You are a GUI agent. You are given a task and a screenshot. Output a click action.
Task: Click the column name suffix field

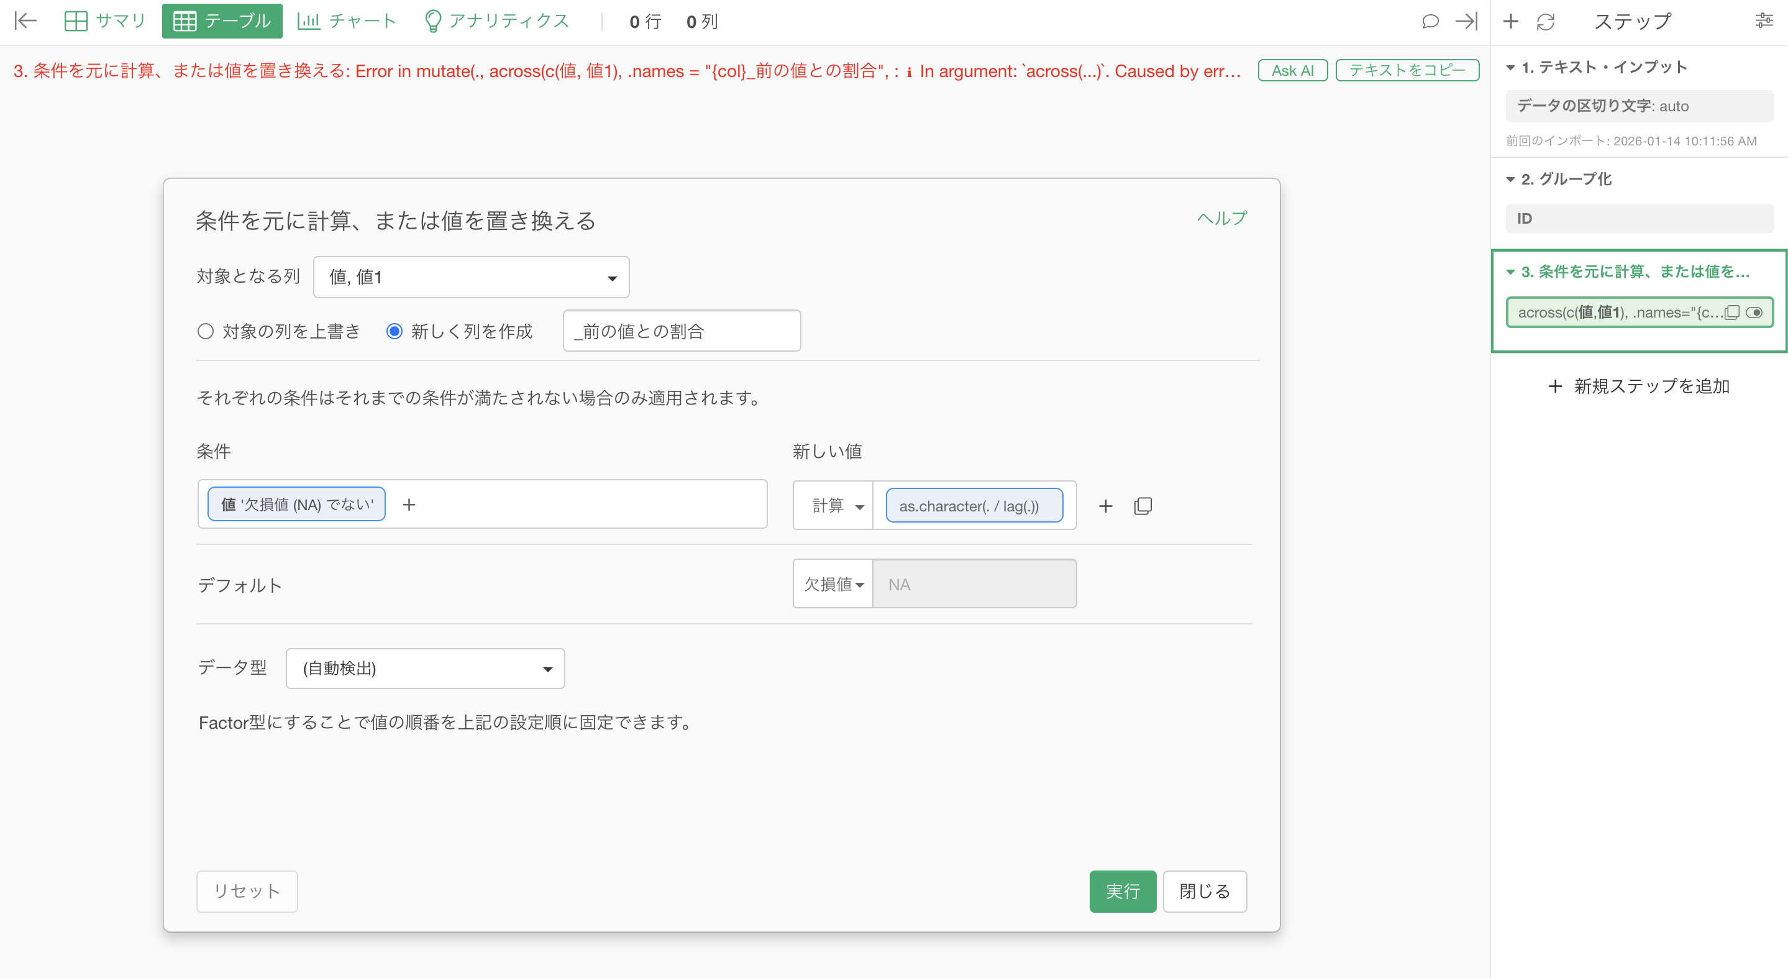click(682, 331)
